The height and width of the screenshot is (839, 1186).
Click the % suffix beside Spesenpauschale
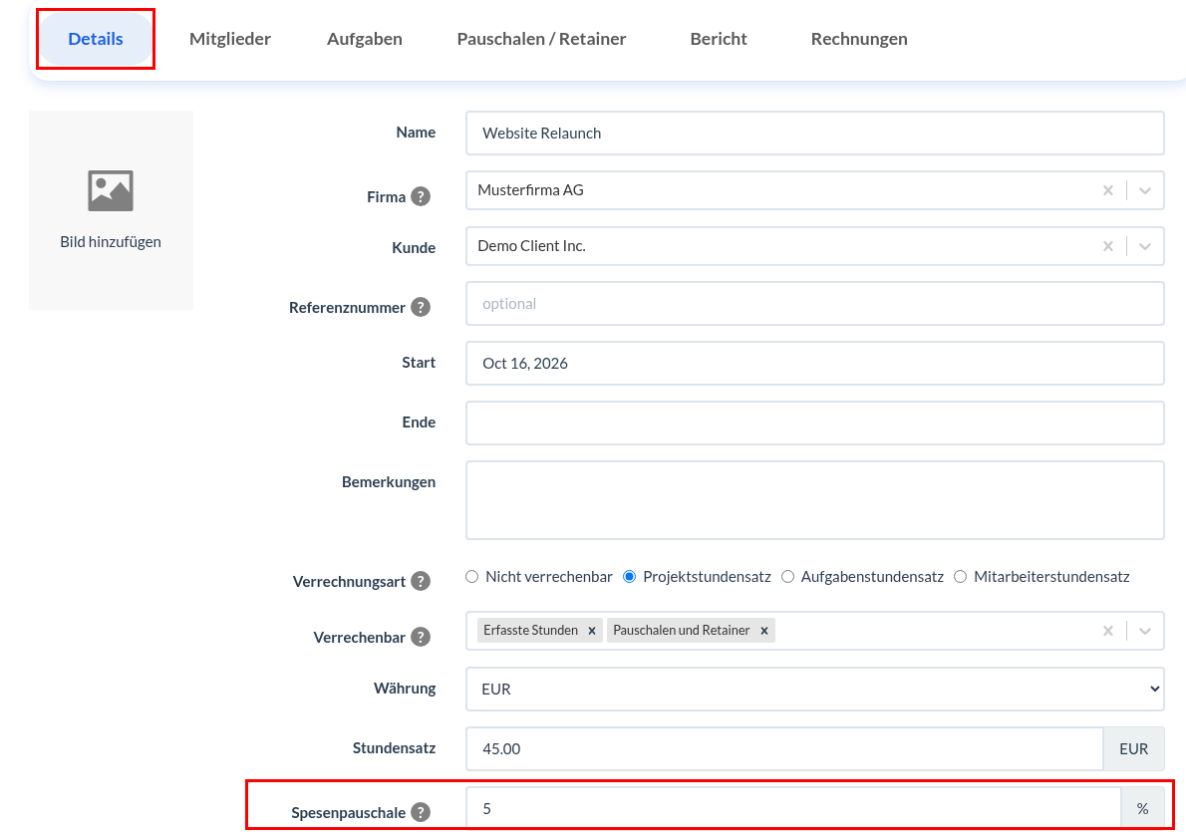pos(1142,809)
